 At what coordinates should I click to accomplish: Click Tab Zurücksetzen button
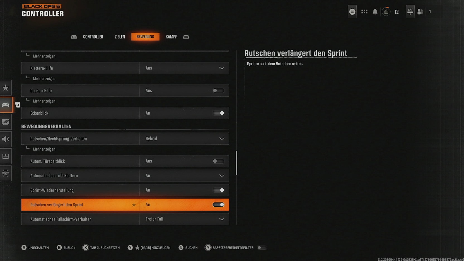[101, 248]
